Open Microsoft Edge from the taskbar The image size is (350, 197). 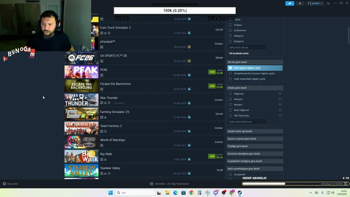(176, 193)
